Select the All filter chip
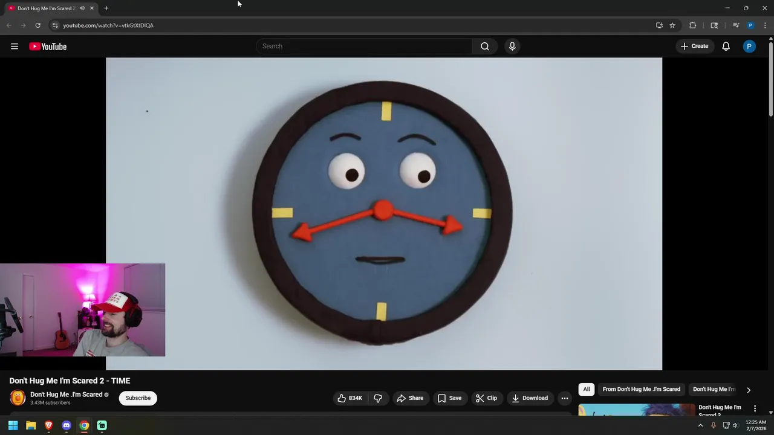The image size is (774, 435). point(587,389)
